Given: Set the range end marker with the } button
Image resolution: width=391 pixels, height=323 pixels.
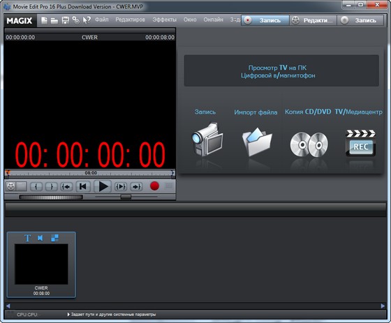Looking at the screenshot, I should point(52,187).
